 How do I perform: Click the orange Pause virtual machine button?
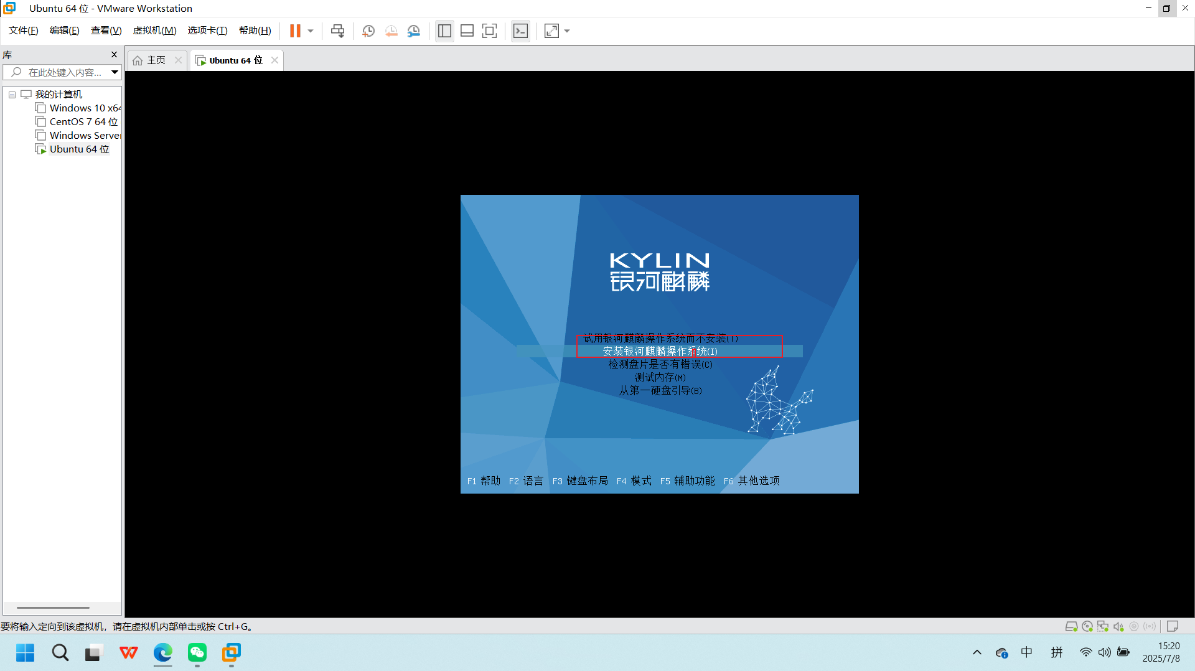[295, 30]
